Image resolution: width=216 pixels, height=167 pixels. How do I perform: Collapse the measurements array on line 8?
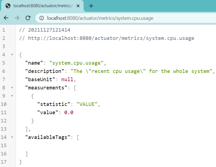[12, 88]
